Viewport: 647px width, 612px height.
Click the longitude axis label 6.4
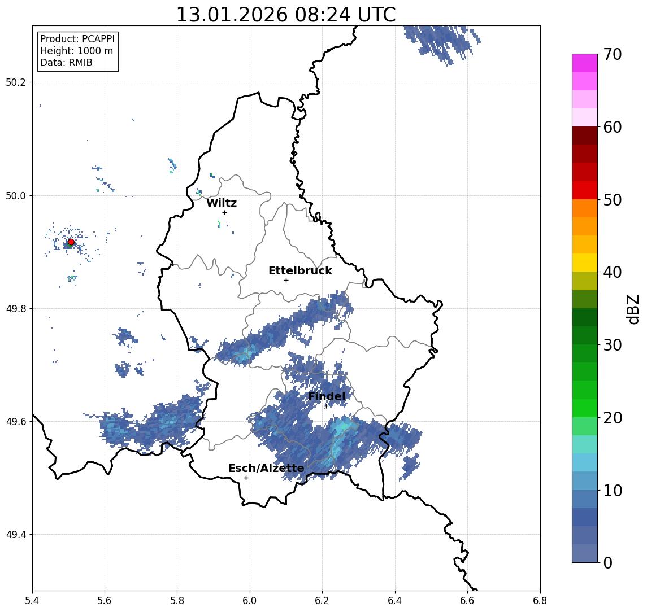(x=395, y=601)
